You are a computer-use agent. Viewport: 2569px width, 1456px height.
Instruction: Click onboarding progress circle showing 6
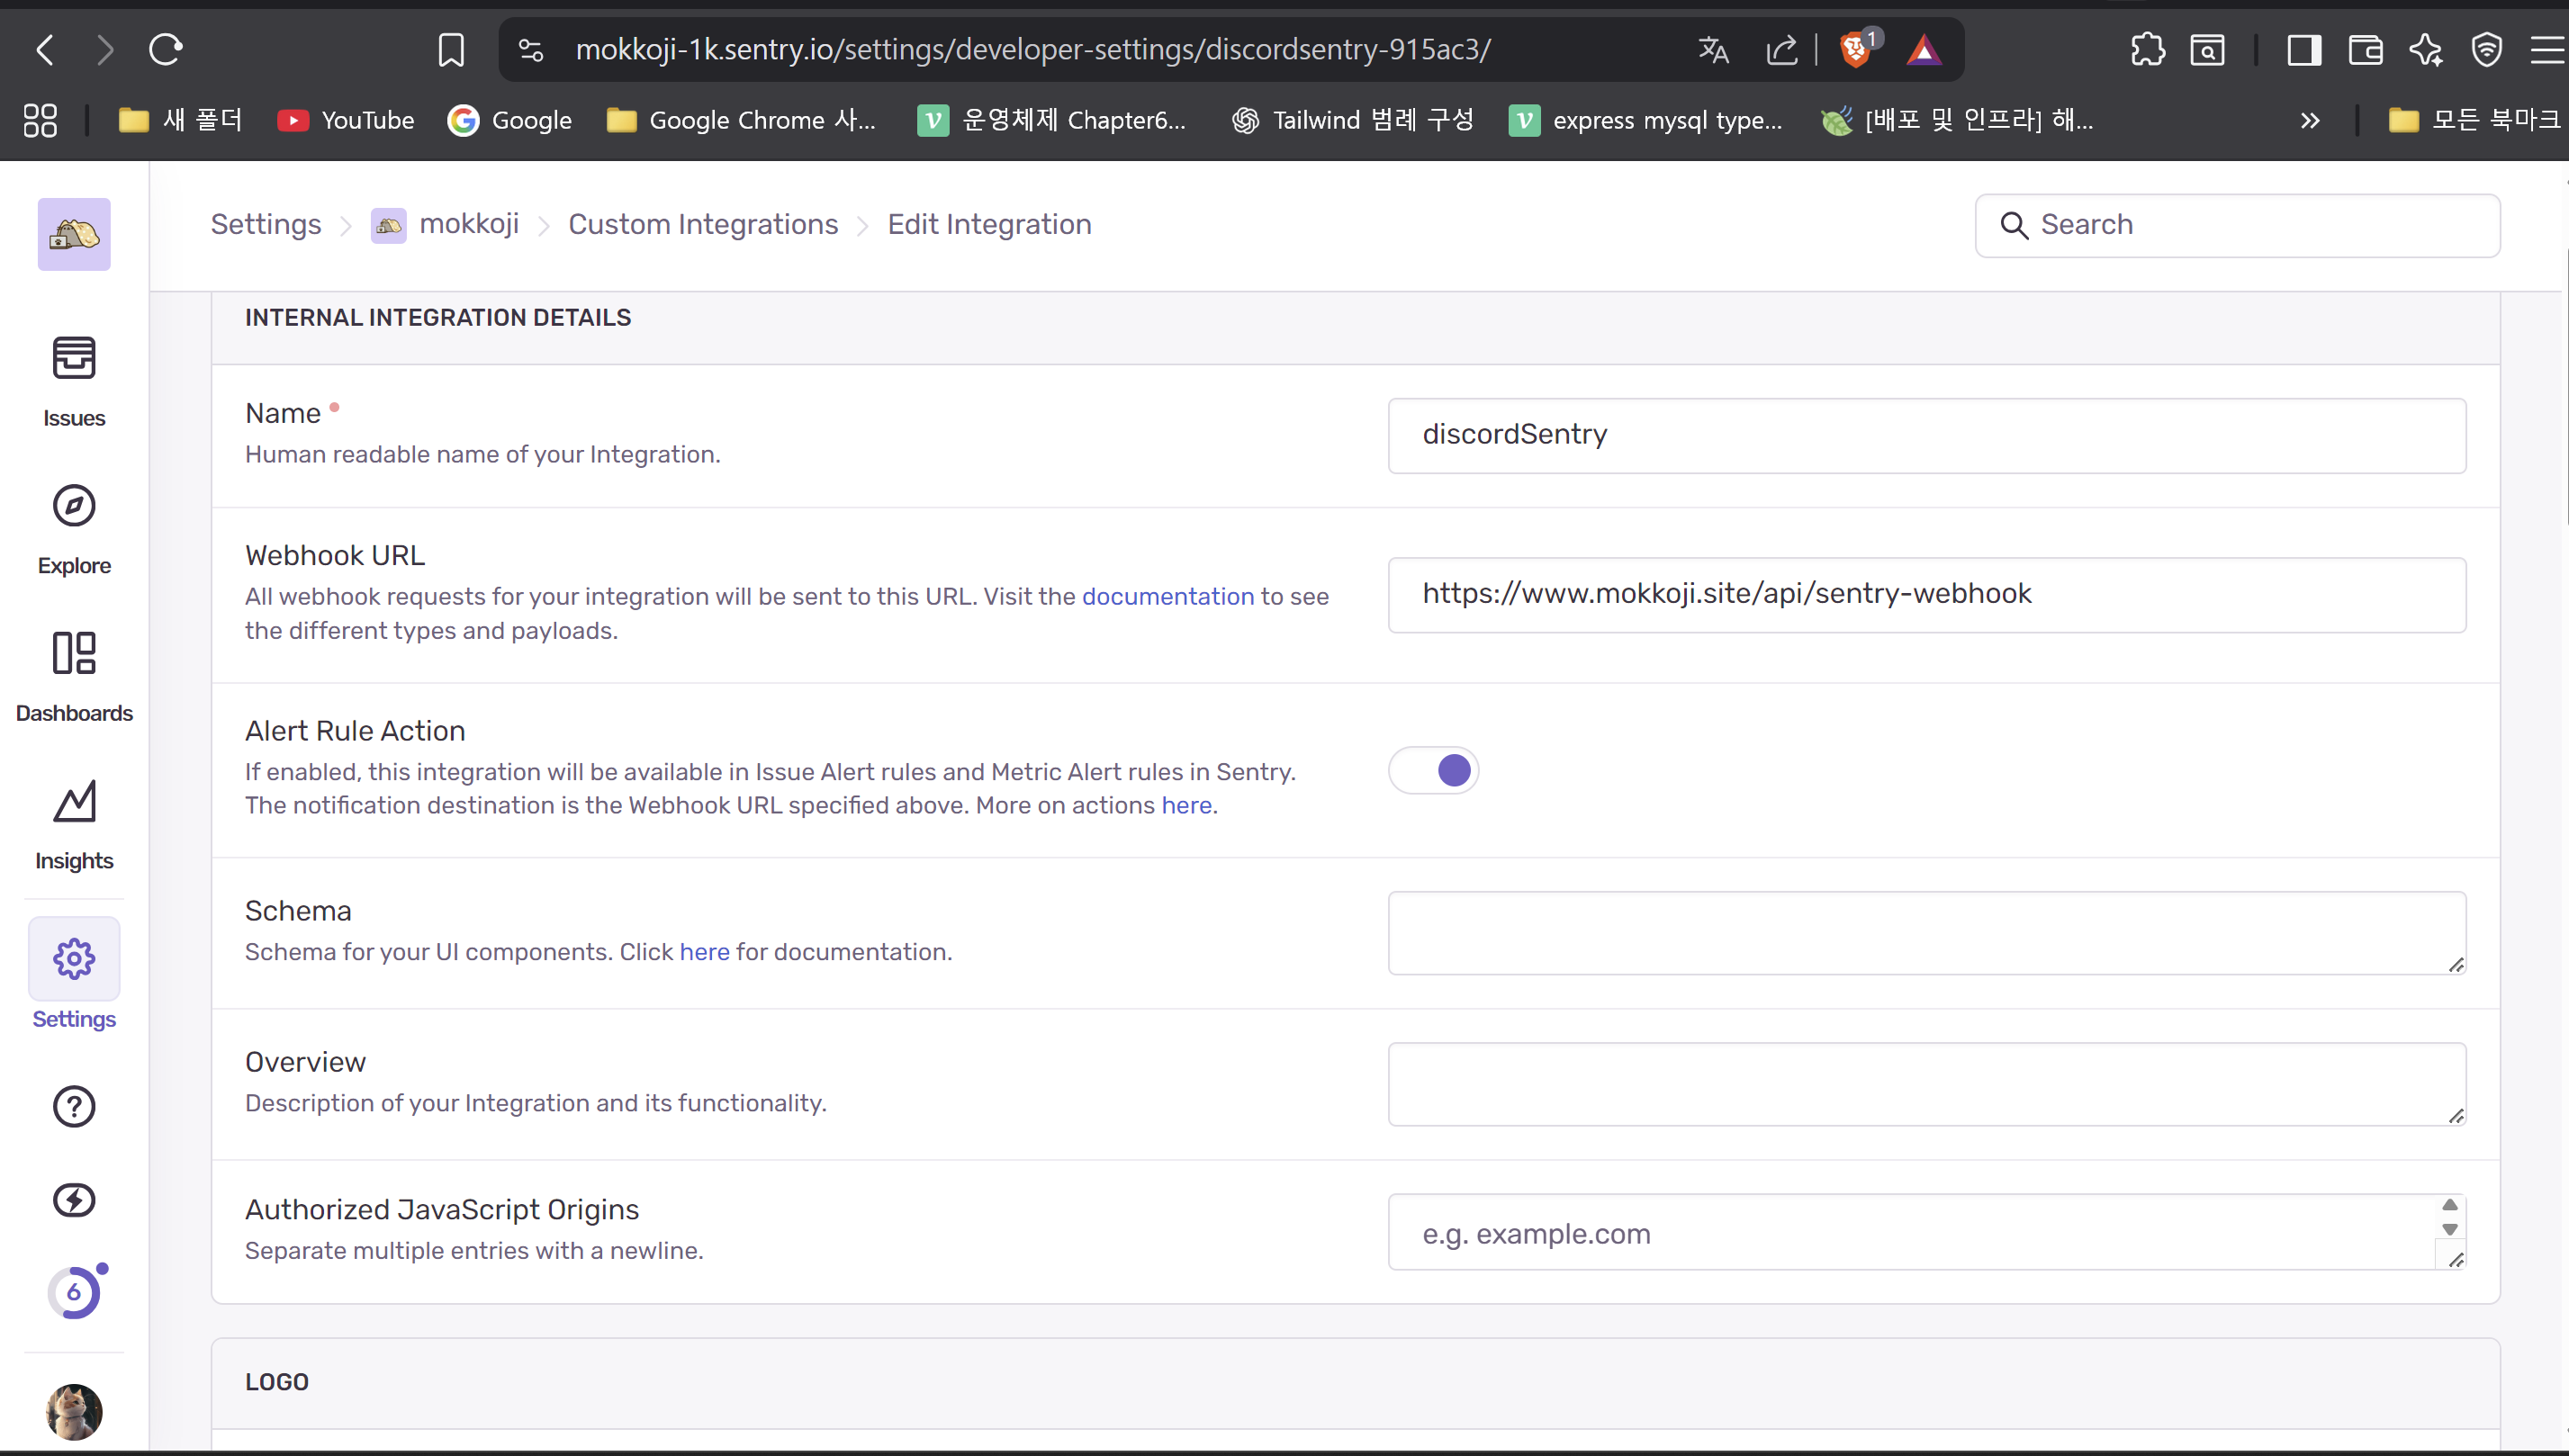pos(74,1293)
